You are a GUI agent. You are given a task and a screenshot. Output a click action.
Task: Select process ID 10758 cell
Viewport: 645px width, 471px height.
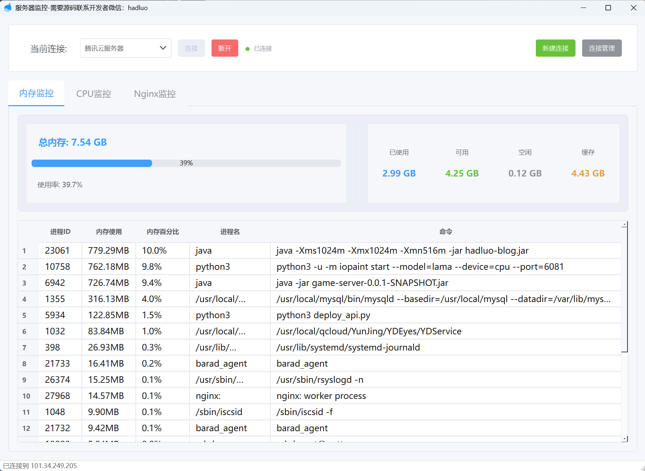[60, 267]
